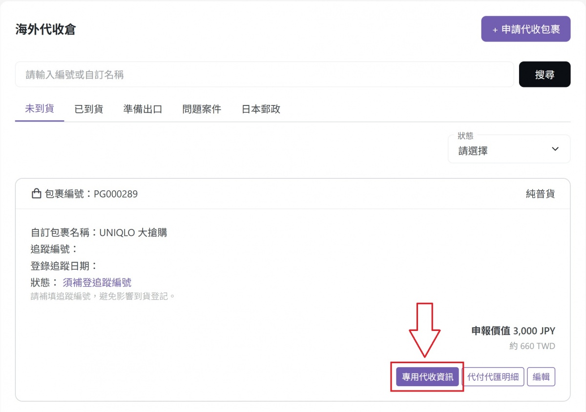Open the 狀態 請選擇 dropdown
Image resolution: width=586 pixels, height=412 pixels.
coord(509,149)
